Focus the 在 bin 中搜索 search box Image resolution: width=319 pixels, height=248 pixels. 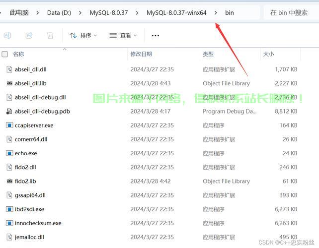click(291, 13)
